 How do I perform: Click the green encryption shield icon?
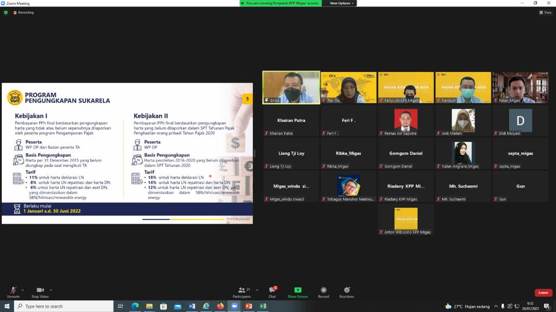[6, 12]
